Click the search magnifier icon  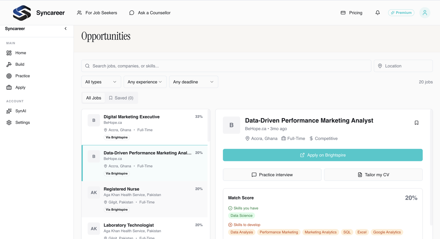87,66
